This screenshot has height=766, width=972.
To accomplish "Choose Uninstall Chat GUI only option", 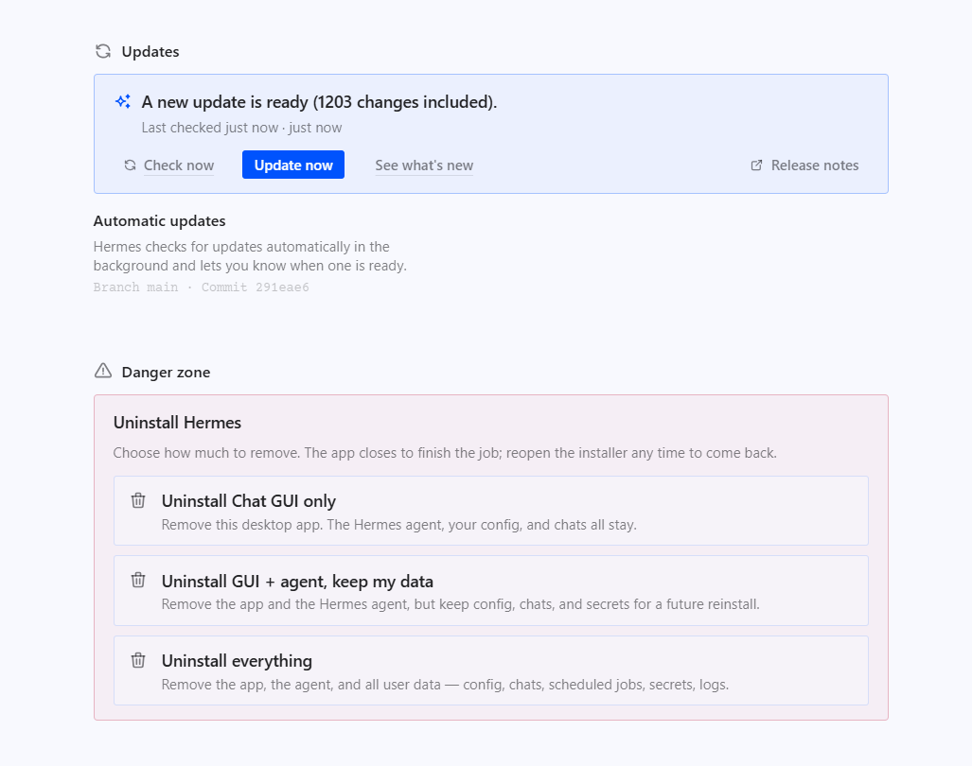I will click(491, 511).
